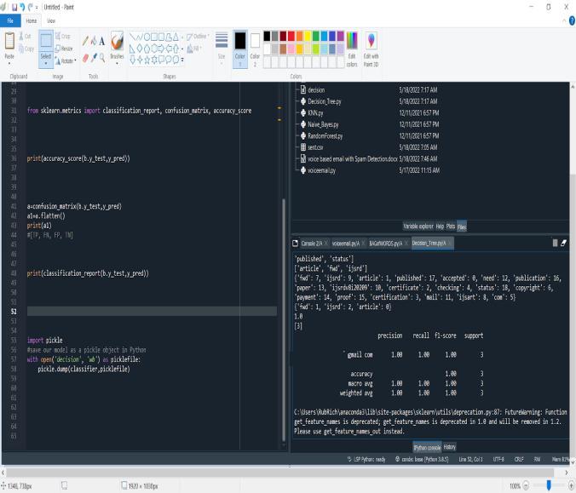
Task: Select the Down arrow shape
Action: [132, 60]
